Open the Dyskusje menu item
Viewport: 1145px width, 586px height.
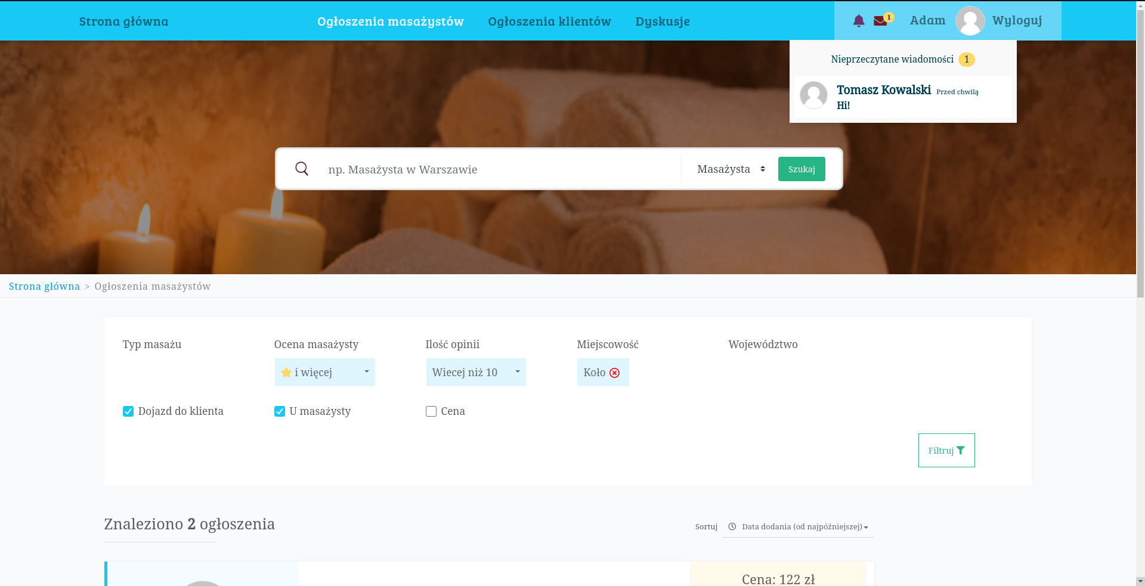coord(663,21)
